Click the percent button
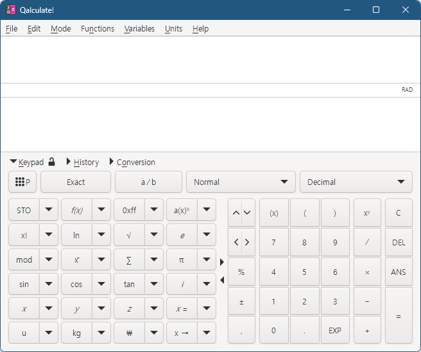This screenshot has height=352, width=421. coord(241,272)
